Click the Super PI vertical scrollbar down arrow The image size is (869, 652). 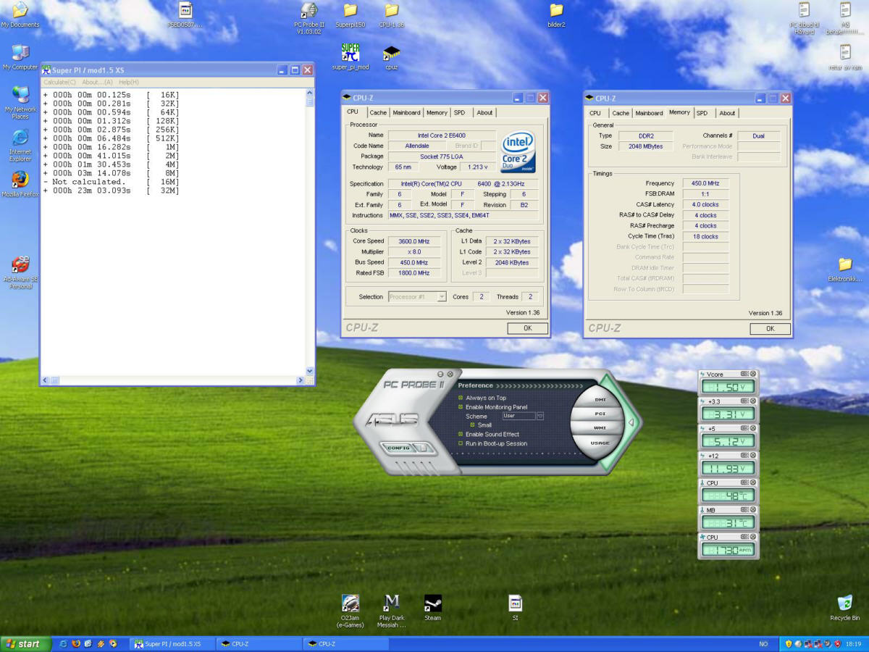tap(310, 371)
